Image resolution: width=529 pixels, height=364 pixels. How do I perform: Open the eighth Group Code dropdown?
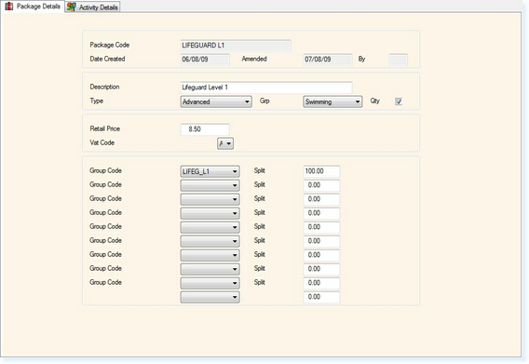(x=210, y=269)
